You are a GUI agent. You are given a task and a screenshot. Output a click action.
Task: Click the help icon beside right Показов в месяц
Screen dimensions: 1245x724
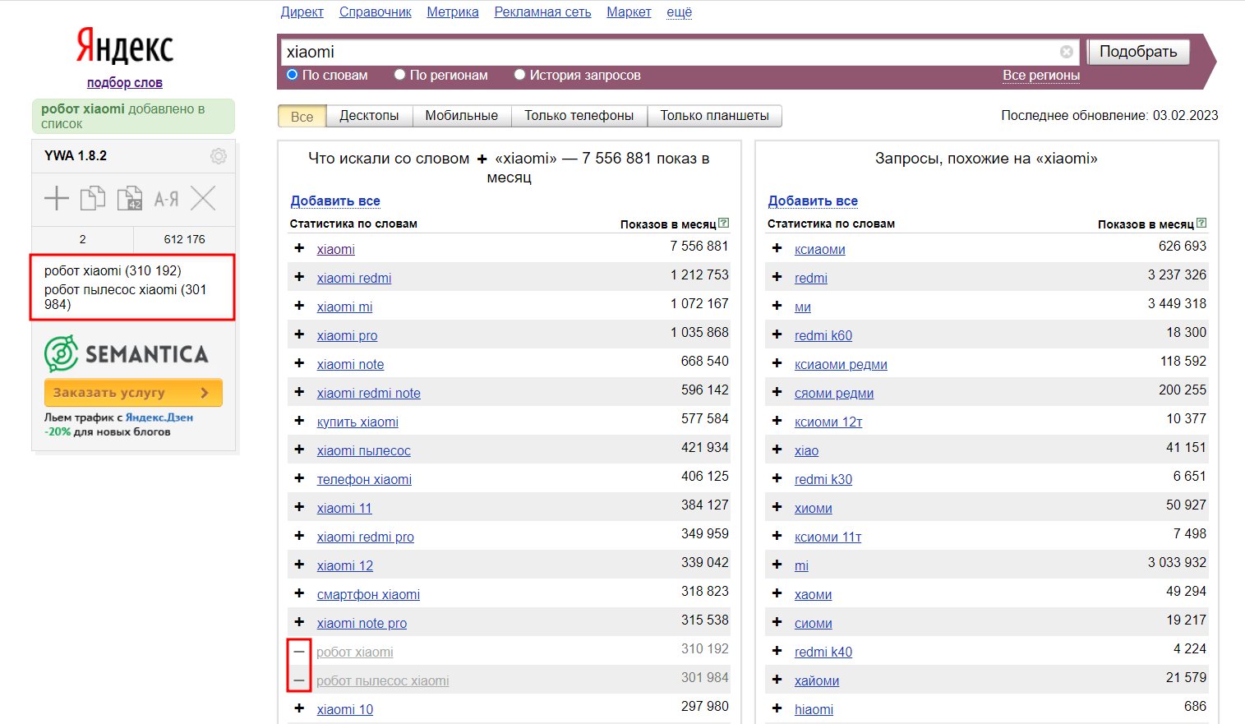point(1201,223)
